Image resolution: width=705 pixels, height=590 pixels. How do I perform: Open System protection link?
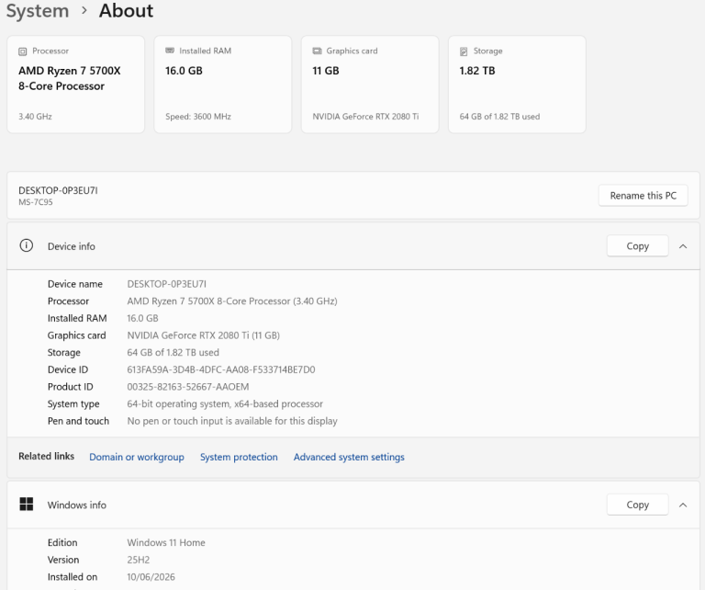(239, 457)
